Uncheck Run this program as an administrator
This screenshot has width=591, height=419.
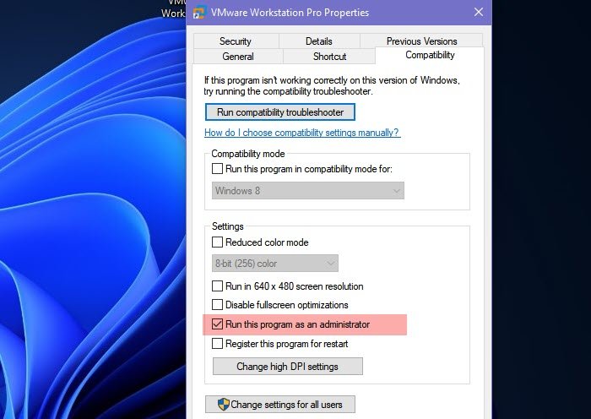pyautogui.click(x=217, y=324)
